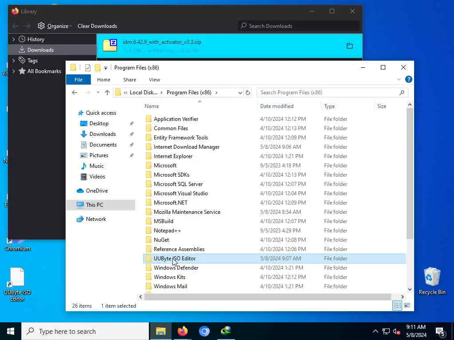454x340 pixels.
Task: Open Pictures in the navigation pane
Action: [x=98, y=155]
